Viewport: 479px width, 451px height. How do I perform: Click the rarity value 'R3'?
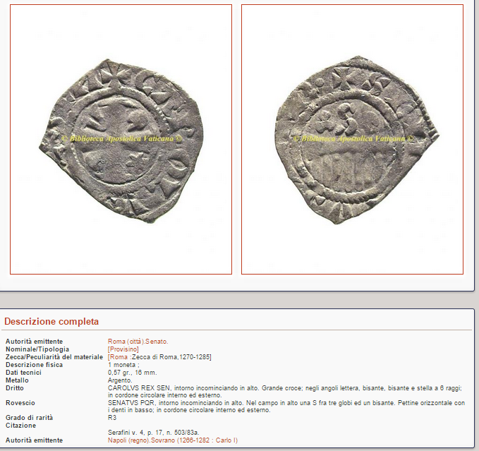click(112, 418)
